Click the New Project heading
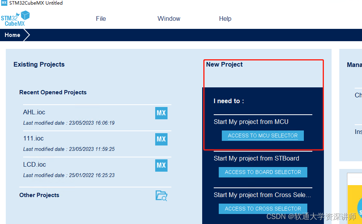Screen dimensions: 362x224 pos(225,64)
